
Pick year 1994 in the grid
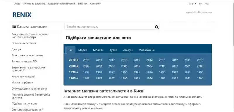tap(149, 72)
